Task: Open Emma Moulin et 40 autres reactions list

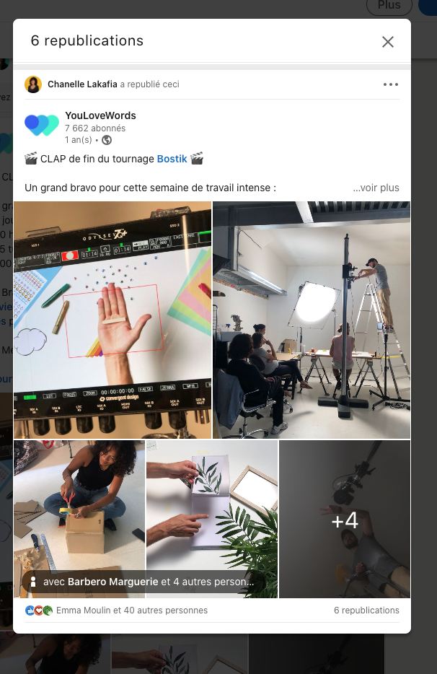Action: click(x=132, y=610)
